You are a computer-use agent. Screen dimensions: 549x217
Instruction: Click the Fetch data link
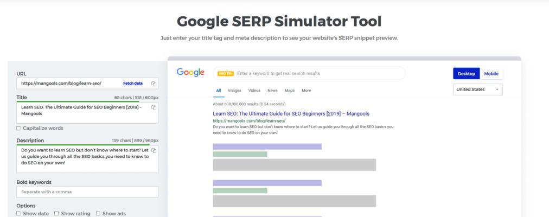(133, 84)
